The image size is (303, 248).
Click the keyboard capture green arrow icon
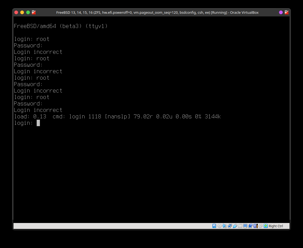[x=266, y=226]
